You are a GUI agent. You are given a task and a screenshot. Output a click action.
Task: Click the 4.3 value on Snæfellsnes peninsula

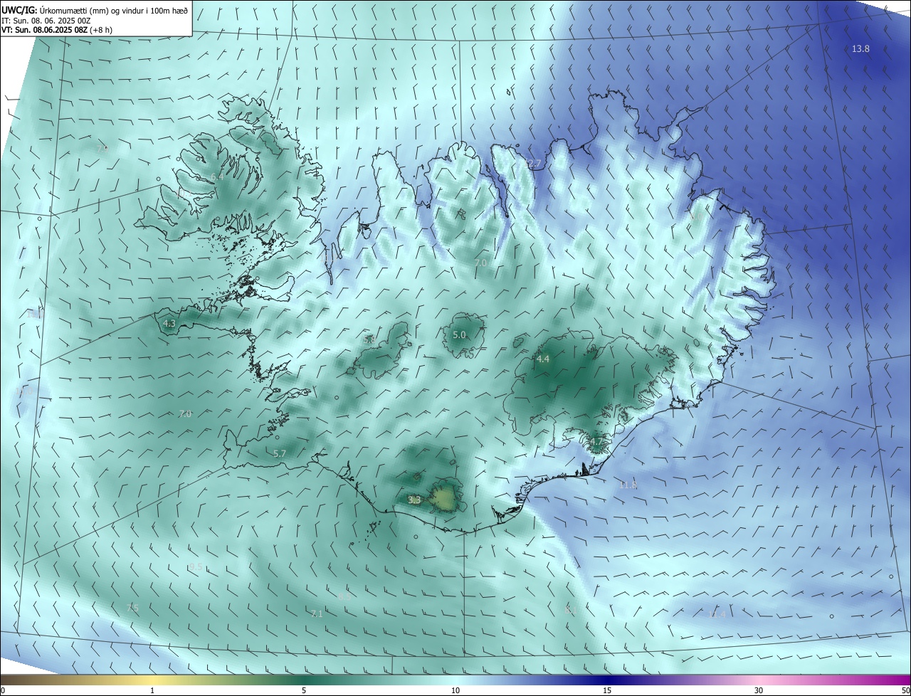coord(169,323)
